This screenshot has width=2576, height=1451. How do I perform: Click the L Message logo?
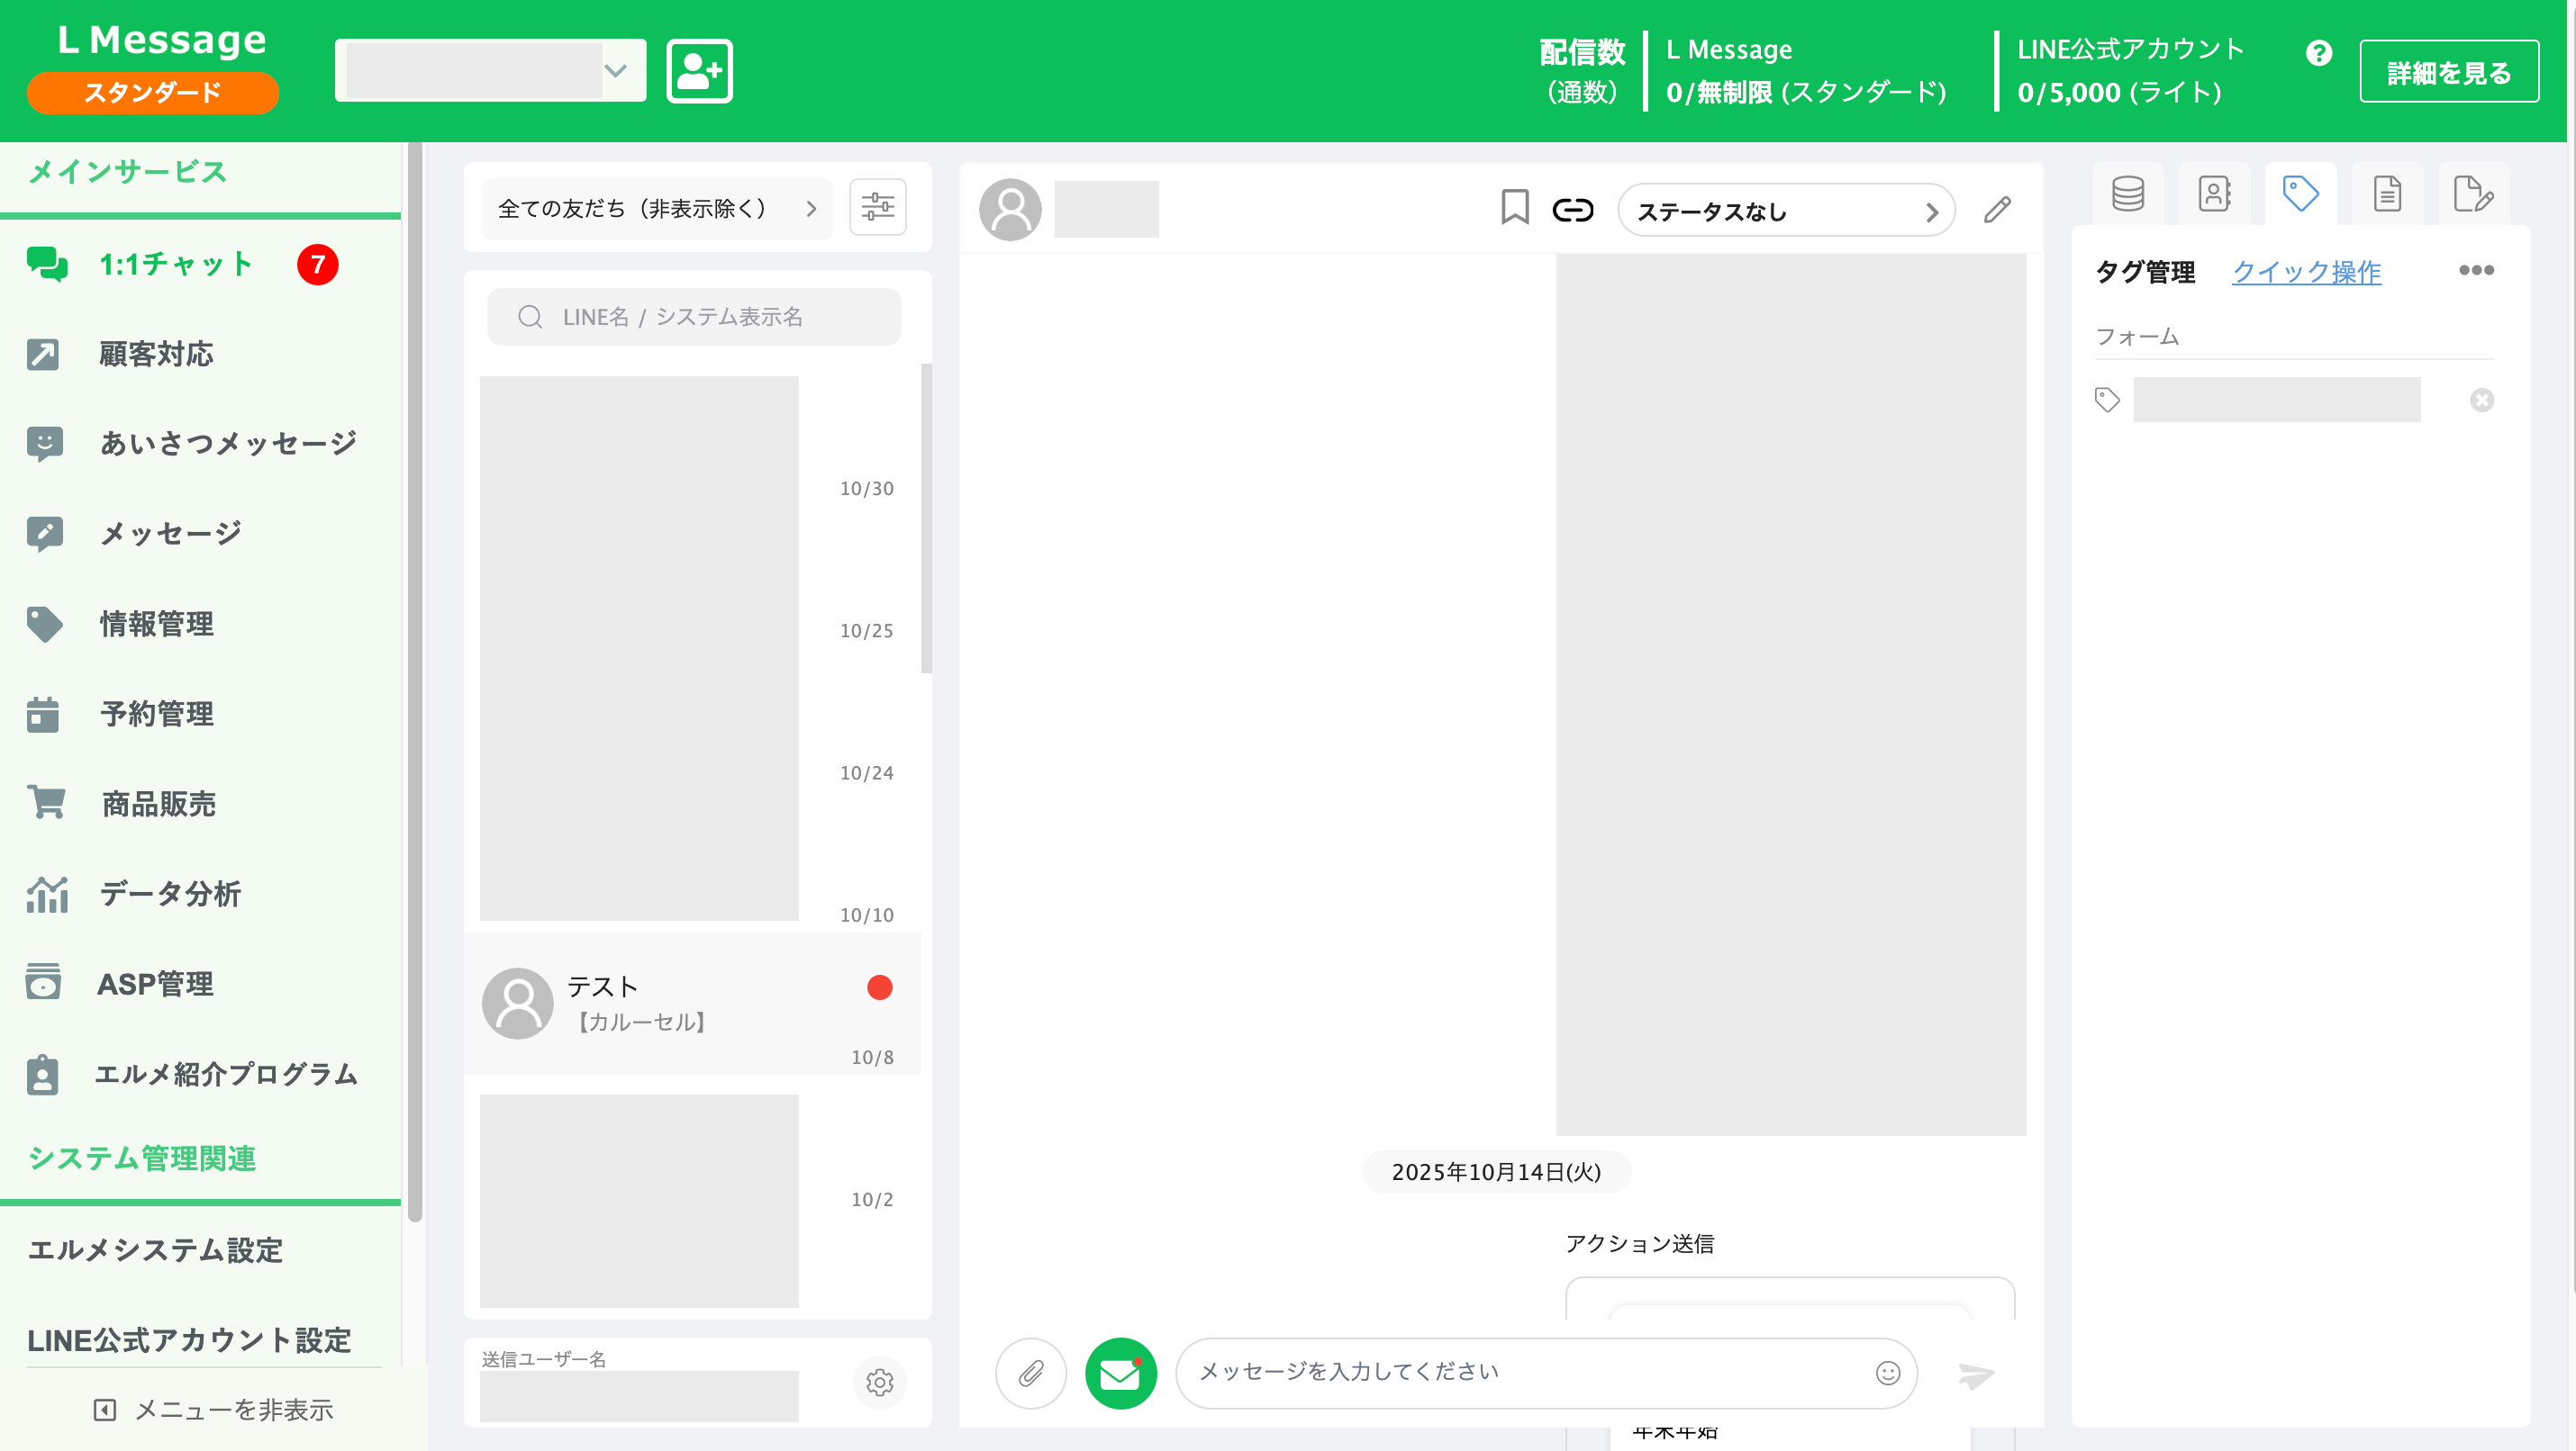point(161,40)
